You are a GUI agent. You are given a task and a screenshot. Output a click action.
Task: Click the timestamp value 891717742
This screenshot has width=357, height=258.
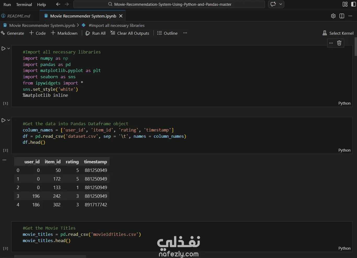point(96,205)
